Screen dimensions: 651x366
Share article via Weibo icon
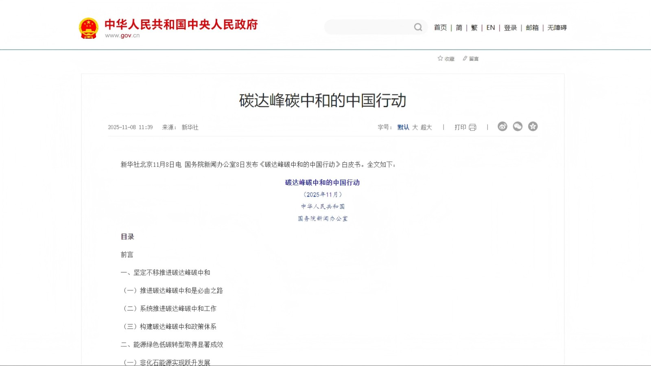coord(502,127)
